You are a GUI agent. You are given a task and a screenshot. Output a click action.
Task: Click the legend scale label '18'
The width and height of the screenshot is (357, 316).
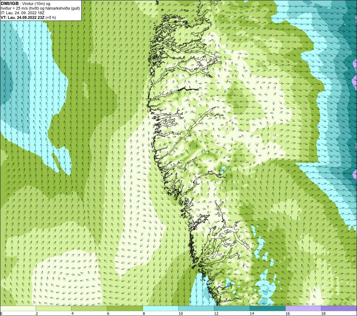click(323, 314)
